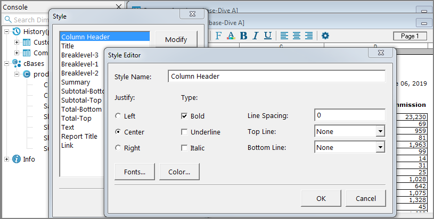Select Title in style list
This screenshot has height=219, width=434.
pos(68,46)
